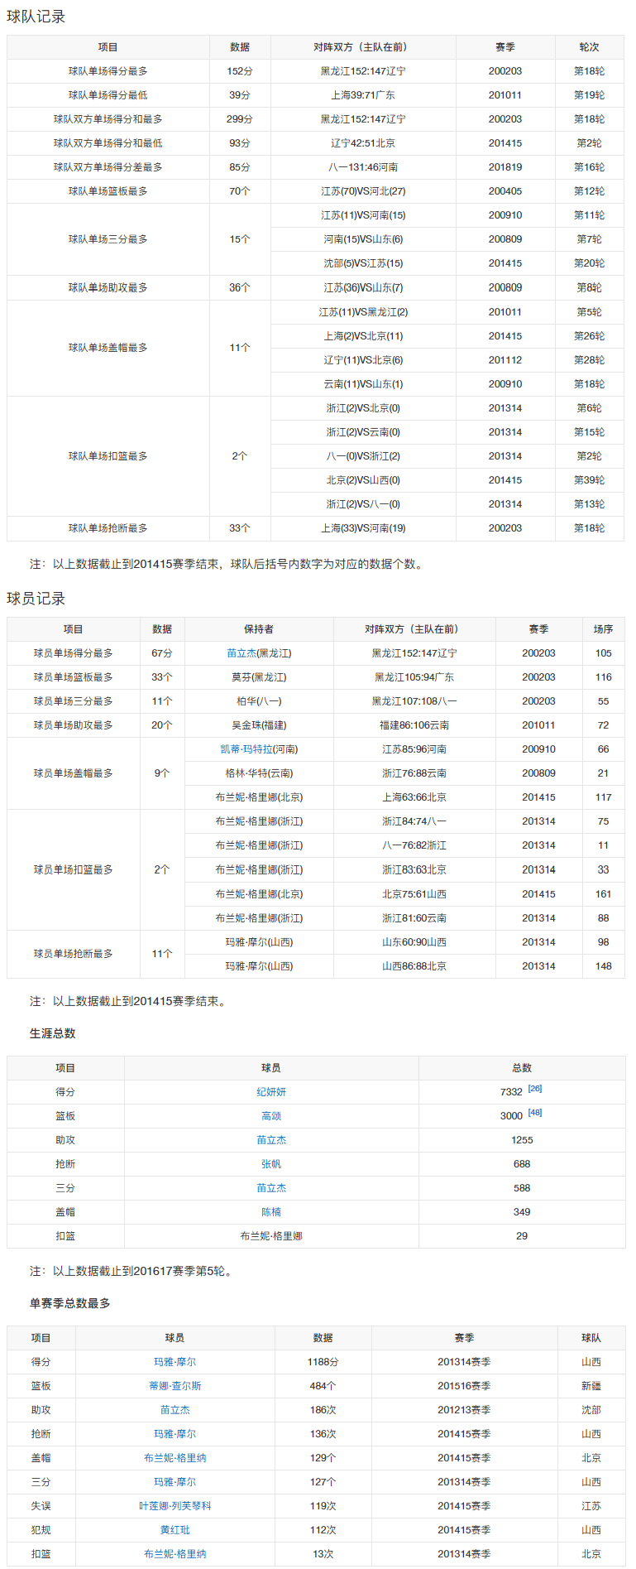Open citation reference [48]

coord(535,1113)
